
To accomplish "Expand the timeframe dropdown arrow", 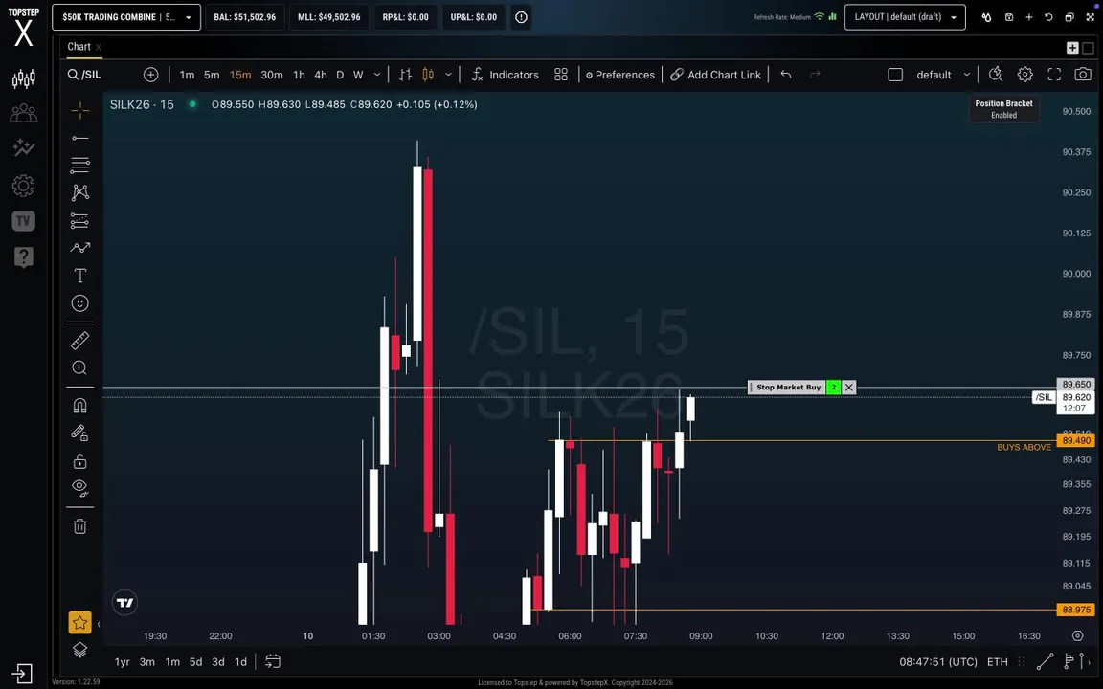I will (x=377, y=75).
